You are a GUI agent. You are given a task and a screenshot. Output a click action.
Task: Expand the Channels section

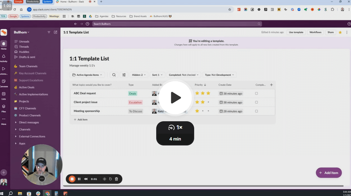tap(22, 129)
